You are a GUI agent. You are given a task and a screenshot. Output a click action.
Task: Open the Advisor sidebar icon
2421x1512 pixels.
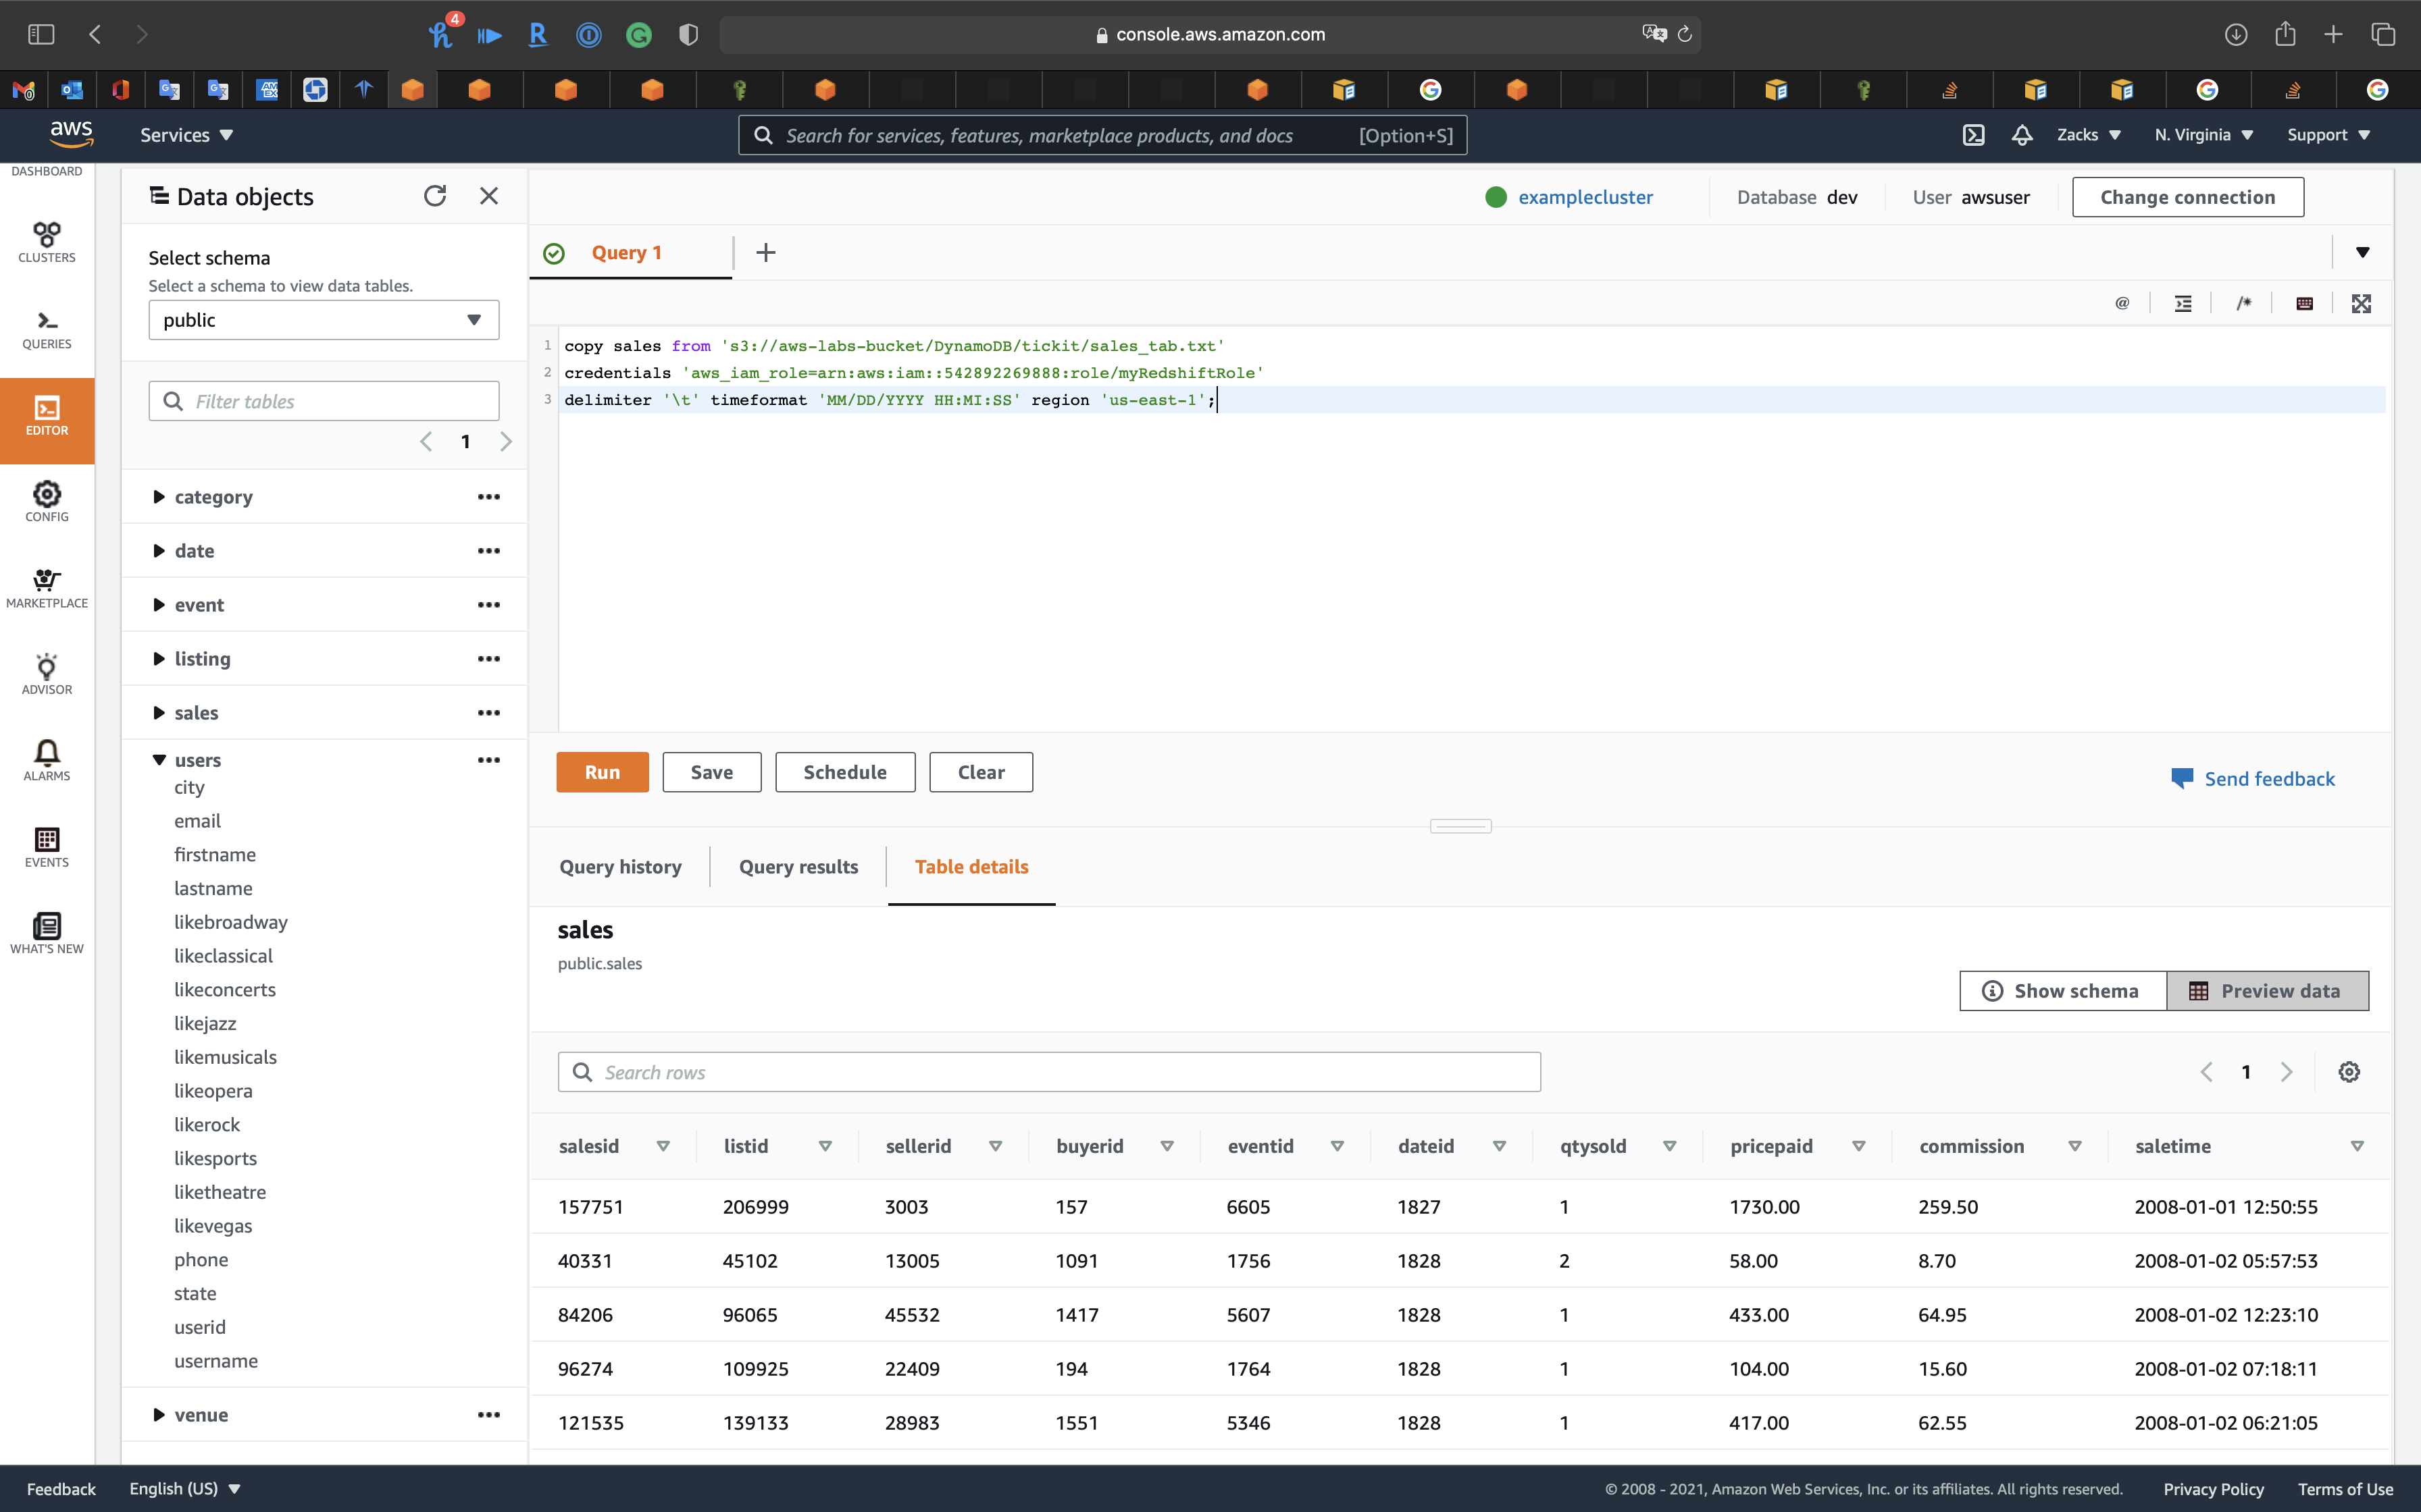(x=47, y=674)
